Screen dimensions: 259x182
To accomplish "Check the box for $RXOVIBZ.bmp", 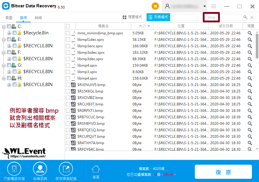I will coord(68,98).
